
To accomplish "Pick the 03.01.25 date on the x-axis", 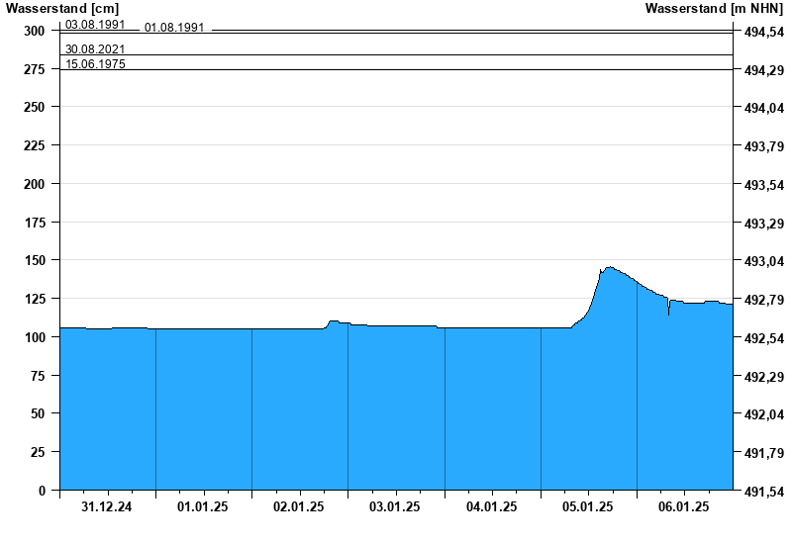I will pos(395,506).
